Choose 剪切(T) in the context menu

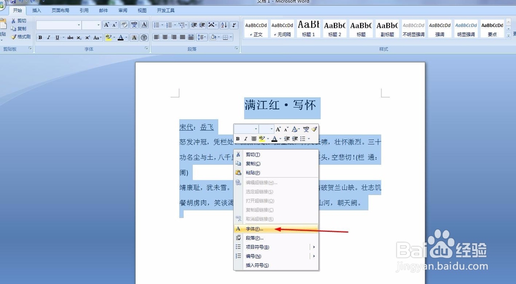click(x=276, y=154)
